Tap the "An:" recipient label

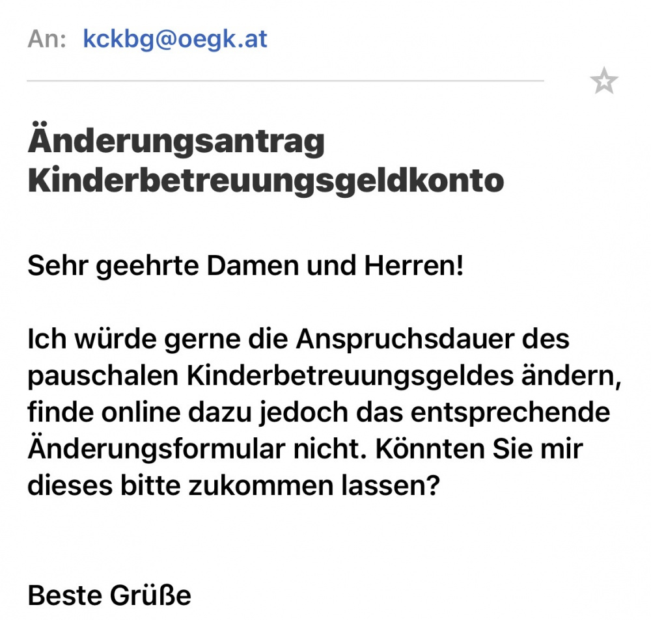coord(47,40)
